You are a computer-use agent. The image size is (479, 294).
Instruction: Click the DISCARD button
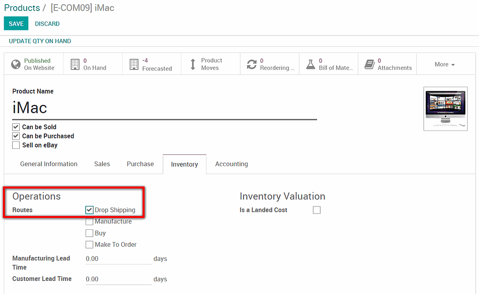point(47,24)
